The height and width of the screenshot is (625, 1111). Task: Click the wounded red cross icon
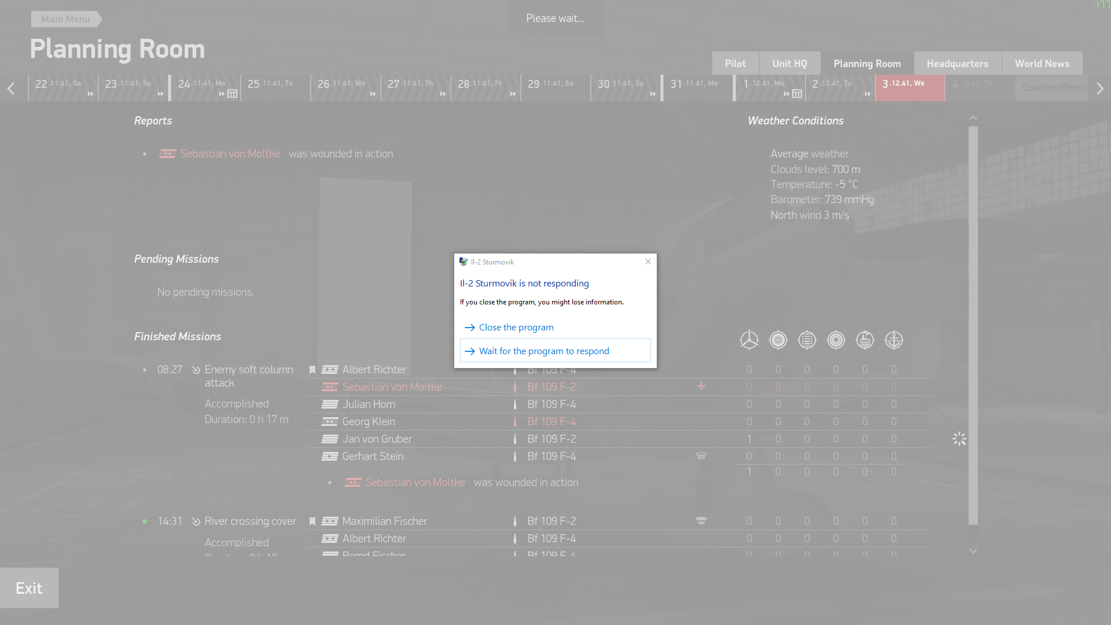(x=701, y=386)
